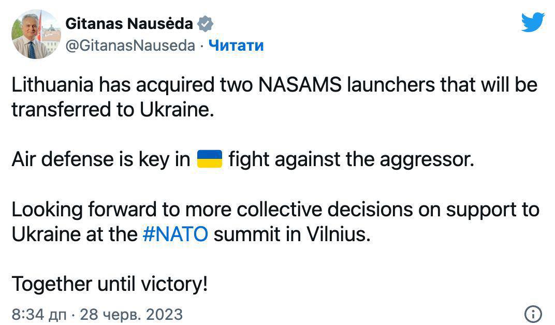Screen dimensions: 555x325
Task: Click the word aggressor
Action: point(427,159)
